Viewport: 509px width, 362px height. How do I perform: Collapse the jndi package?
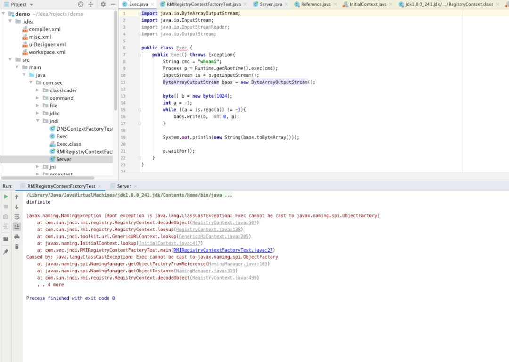tap(38, 121)
